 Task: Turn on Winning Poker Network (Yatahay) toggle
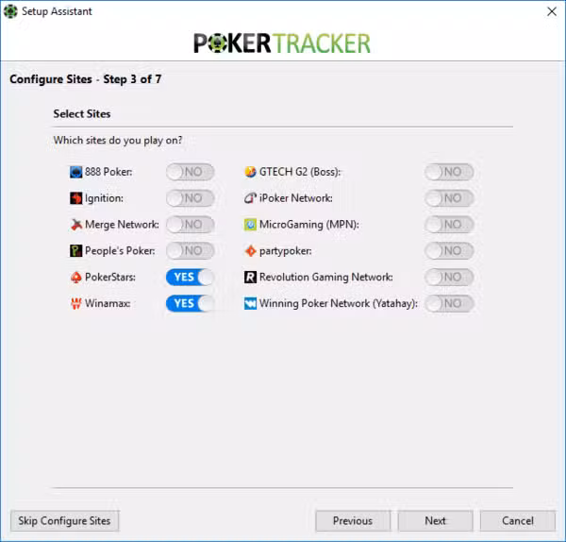click(449, 303)
